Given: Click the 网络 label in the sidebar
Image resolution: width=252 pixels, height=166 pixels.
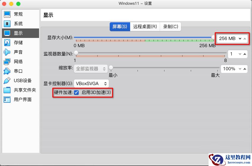Looking at the screenshot, I should [x=18, y=61].
